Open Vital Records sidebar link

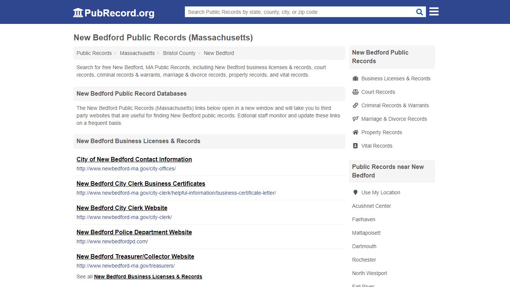377,146
